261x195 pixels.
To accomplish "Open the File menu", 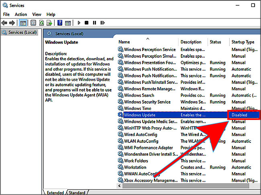I will 6,14.
